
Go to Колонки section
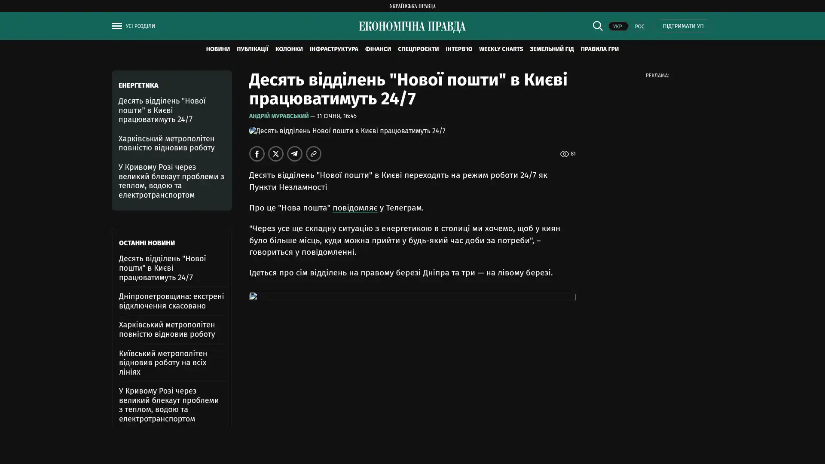tap(289, 49)
